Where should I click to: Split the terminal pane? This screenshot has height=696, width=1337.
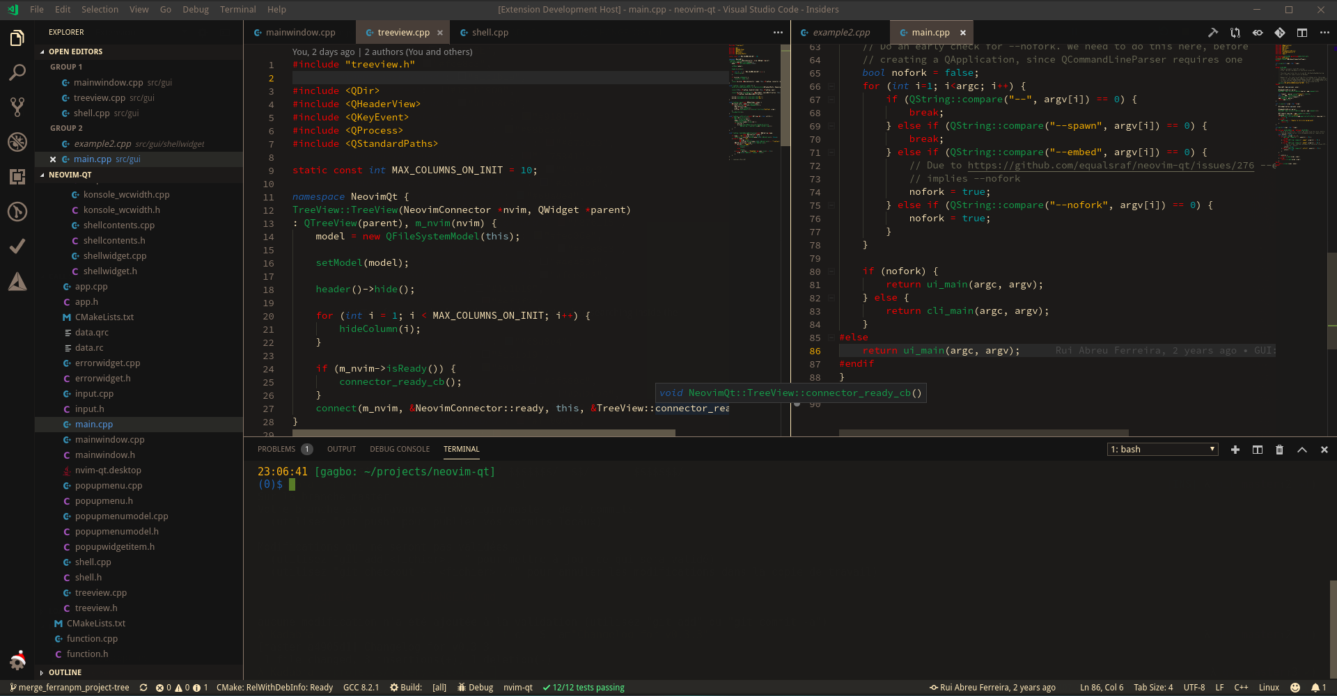coord(1258,450)
